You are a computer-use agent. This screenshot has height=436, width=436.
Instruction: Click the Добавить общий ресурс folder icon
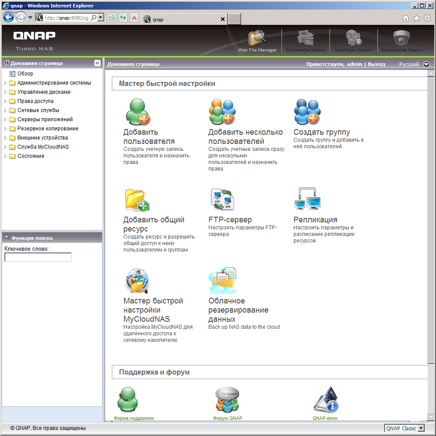click(x=137, y=200)
